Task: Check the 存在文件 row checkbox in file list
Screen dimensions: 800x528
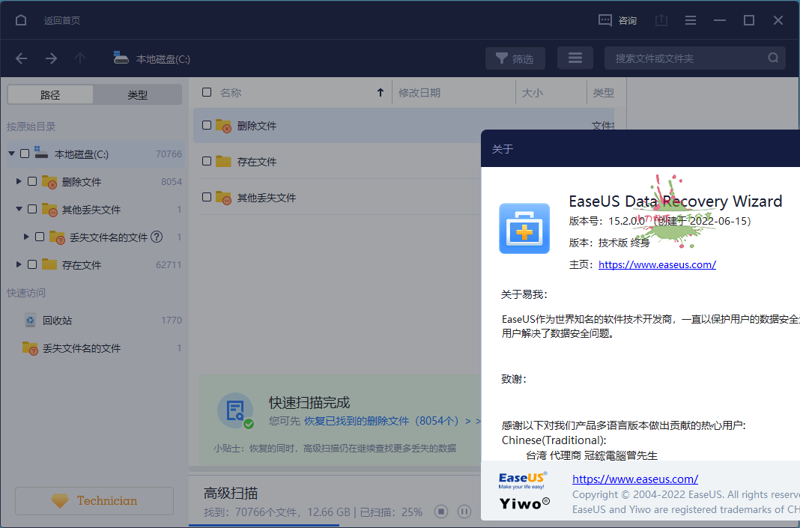Action: tap(205, 161)
